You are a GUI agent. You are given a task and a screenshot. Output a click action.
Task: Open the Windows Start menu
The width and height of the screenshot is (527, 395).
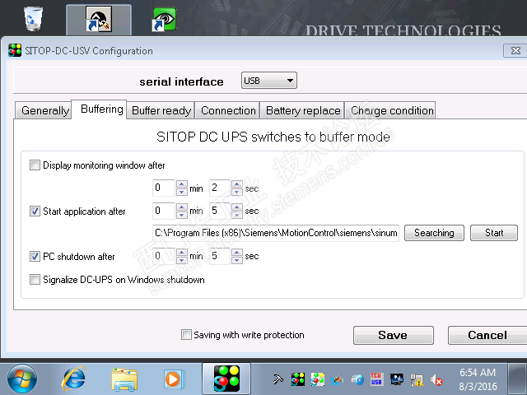[22, 379]
